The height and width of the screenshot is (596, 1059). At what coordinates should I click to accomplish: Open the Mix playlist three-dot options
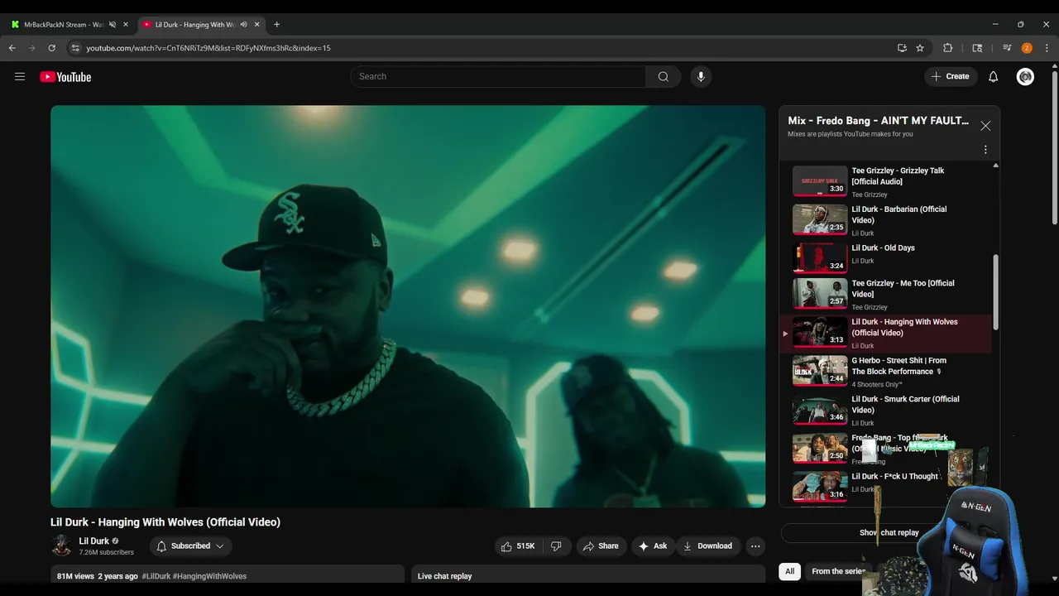click(985, 150)
